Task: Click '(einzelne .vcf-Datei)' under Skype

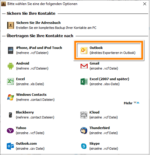Action: (104, 149)
